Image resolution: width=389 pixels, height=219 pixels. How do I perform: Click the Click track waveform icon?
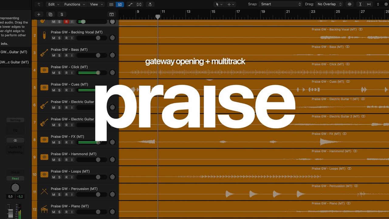click(44, 70)
